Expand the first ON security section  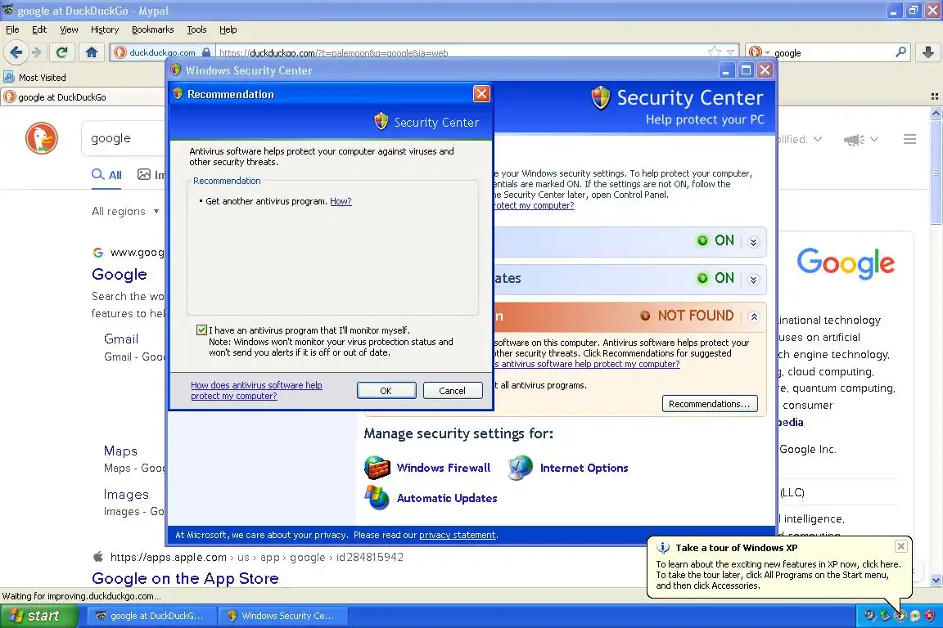[x=754, y=242]
